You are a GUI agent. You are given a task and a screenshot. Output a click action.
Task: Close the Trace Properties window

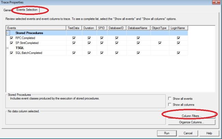[216, 2]
